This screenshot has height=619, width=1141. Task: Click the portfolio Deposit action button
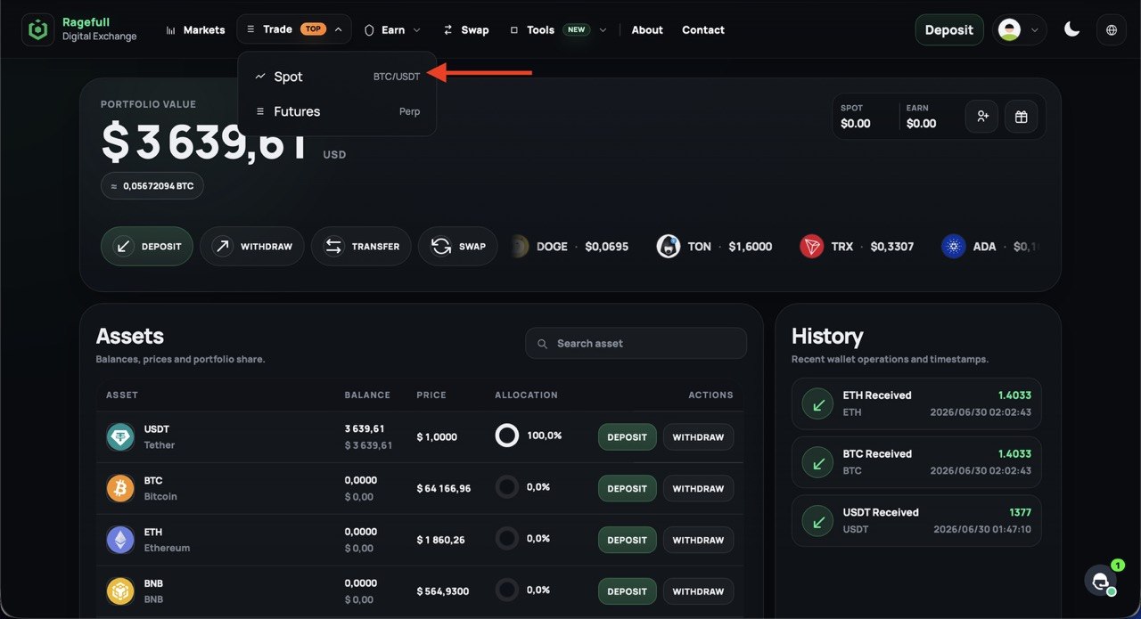[x=147, y=246]
